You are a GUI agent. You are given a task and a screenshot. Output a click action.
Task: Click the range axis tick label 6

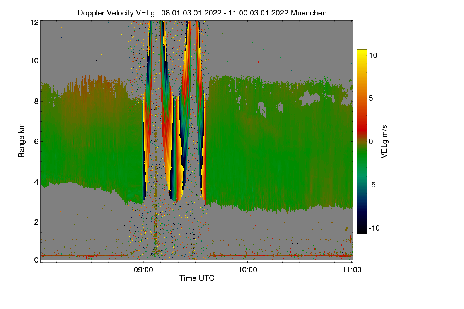(36, 141)
